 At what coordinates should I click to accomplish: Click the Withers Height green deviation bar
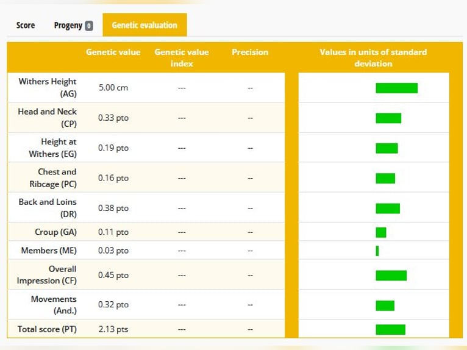tap(396, 88)
